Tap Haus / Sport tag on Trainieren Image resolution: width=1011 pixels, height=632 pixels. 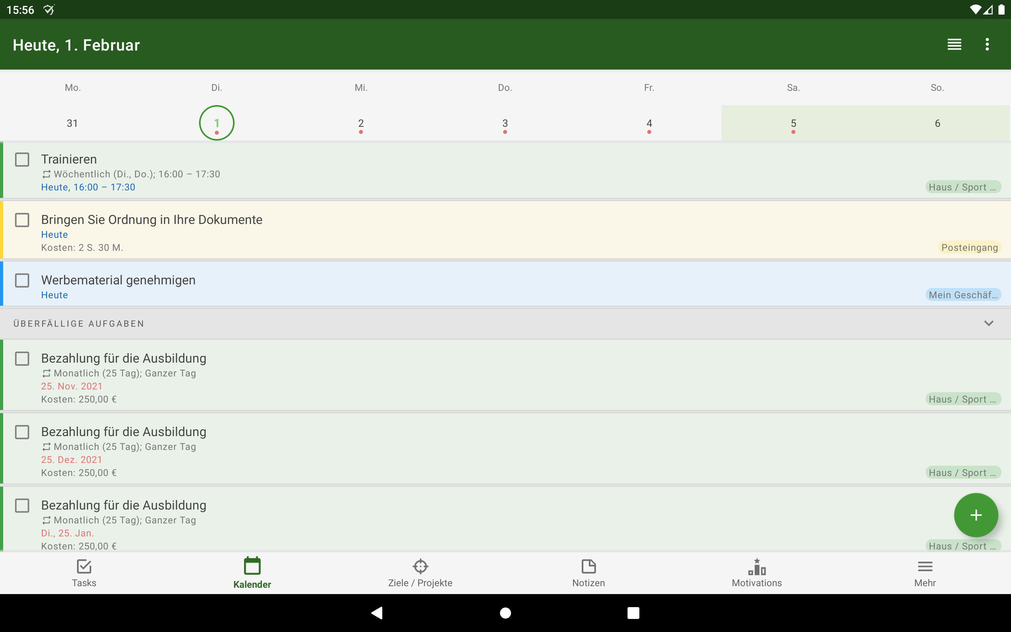963,187
